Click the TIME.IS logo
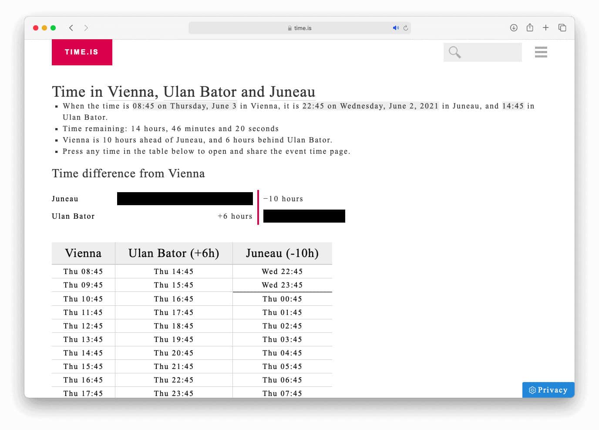 [x=82, y=52]
